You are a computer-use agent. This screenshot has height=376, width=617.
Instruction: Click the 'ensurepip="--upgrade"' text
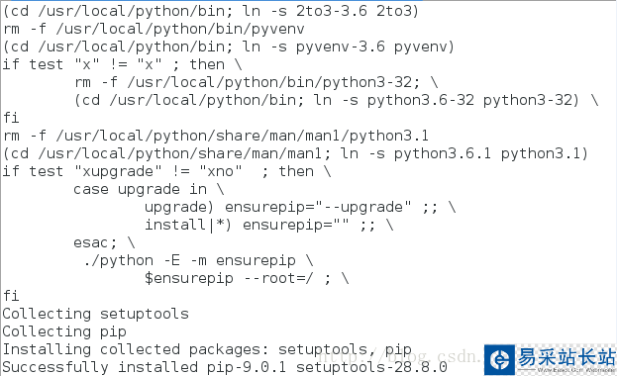coord(318,207)
